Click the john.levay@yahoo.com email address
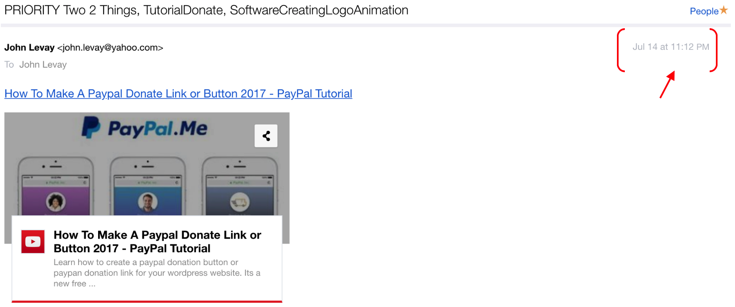The width and height of the screenshot is (735, 307). [x=110, y=47]
